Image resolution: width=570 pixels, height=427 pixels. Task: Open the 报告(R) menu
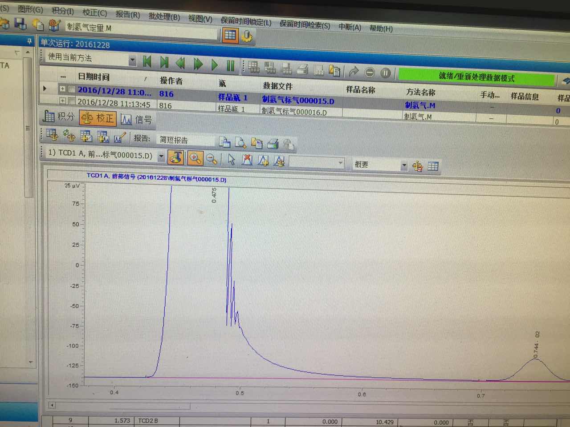pyautogui.click(x=127, y=14)
